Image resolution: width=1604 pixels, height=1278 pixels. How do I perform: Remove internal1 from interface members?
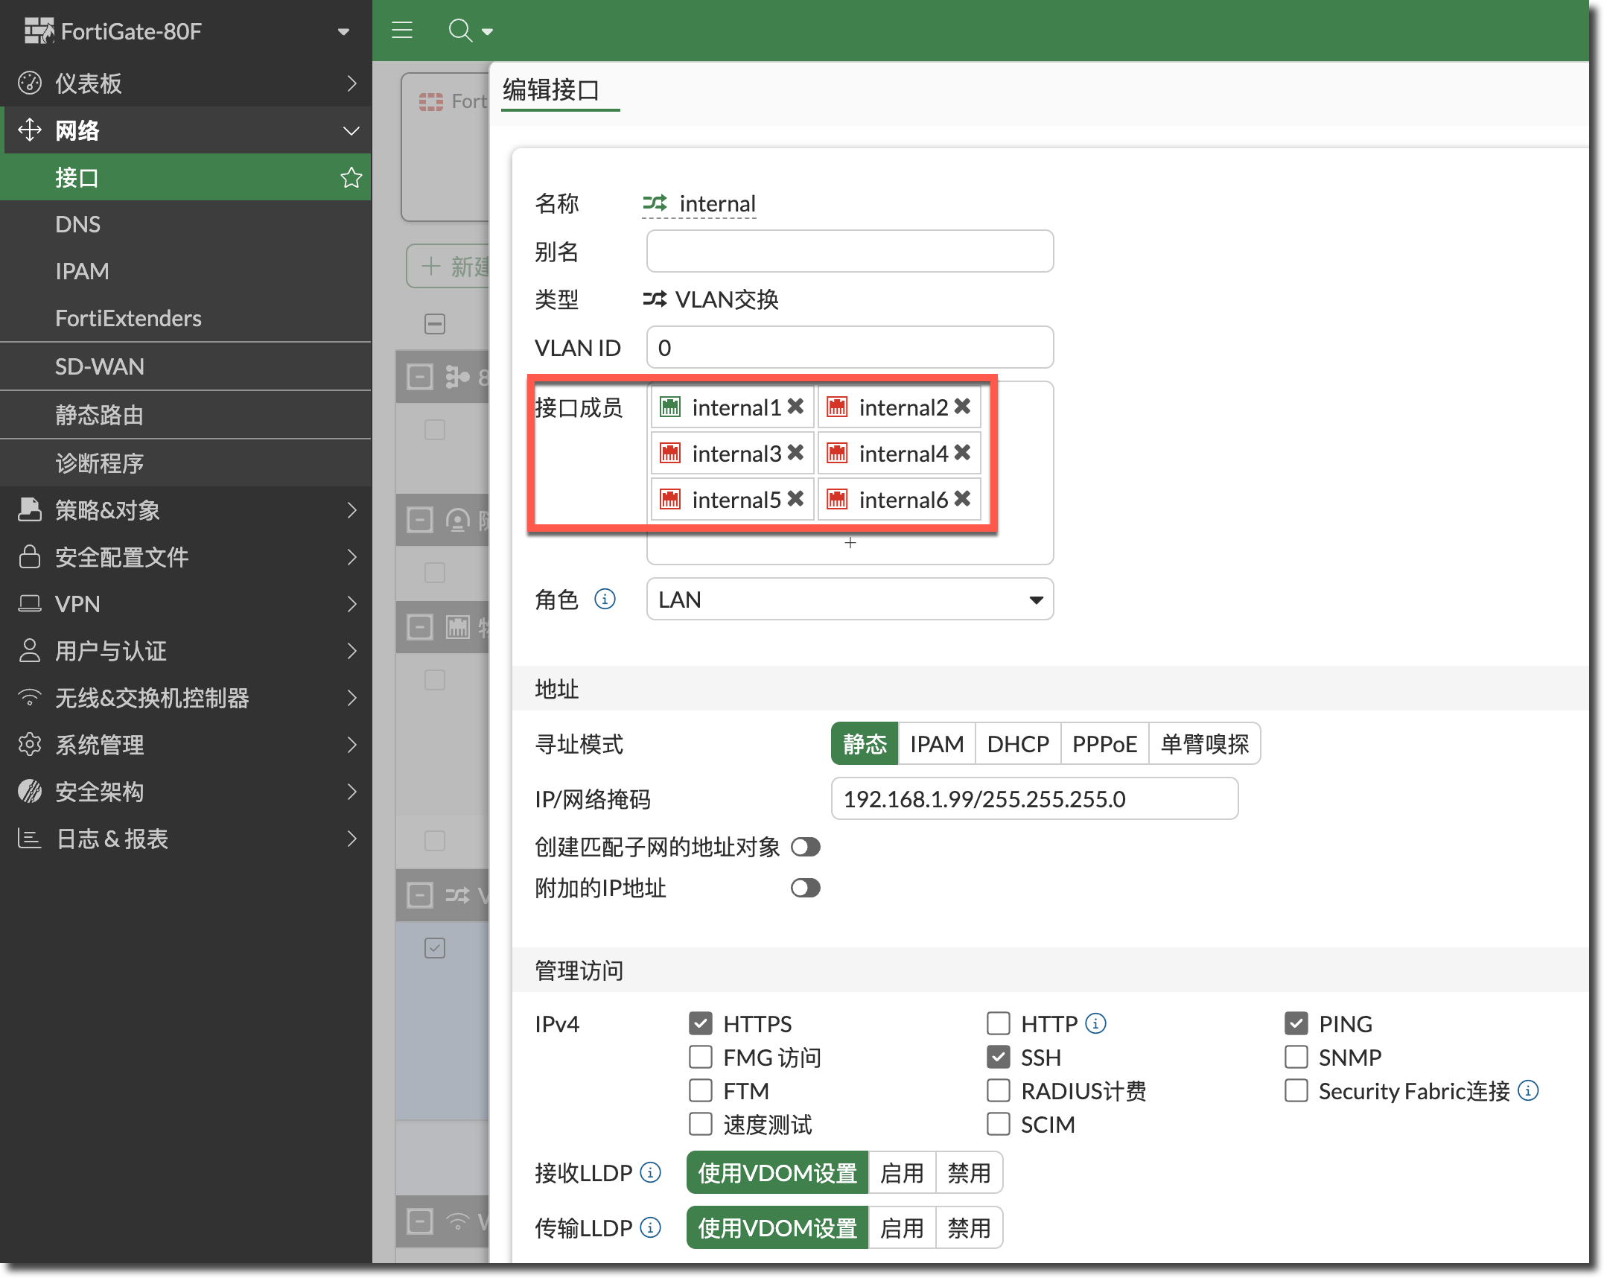point(795,406)
